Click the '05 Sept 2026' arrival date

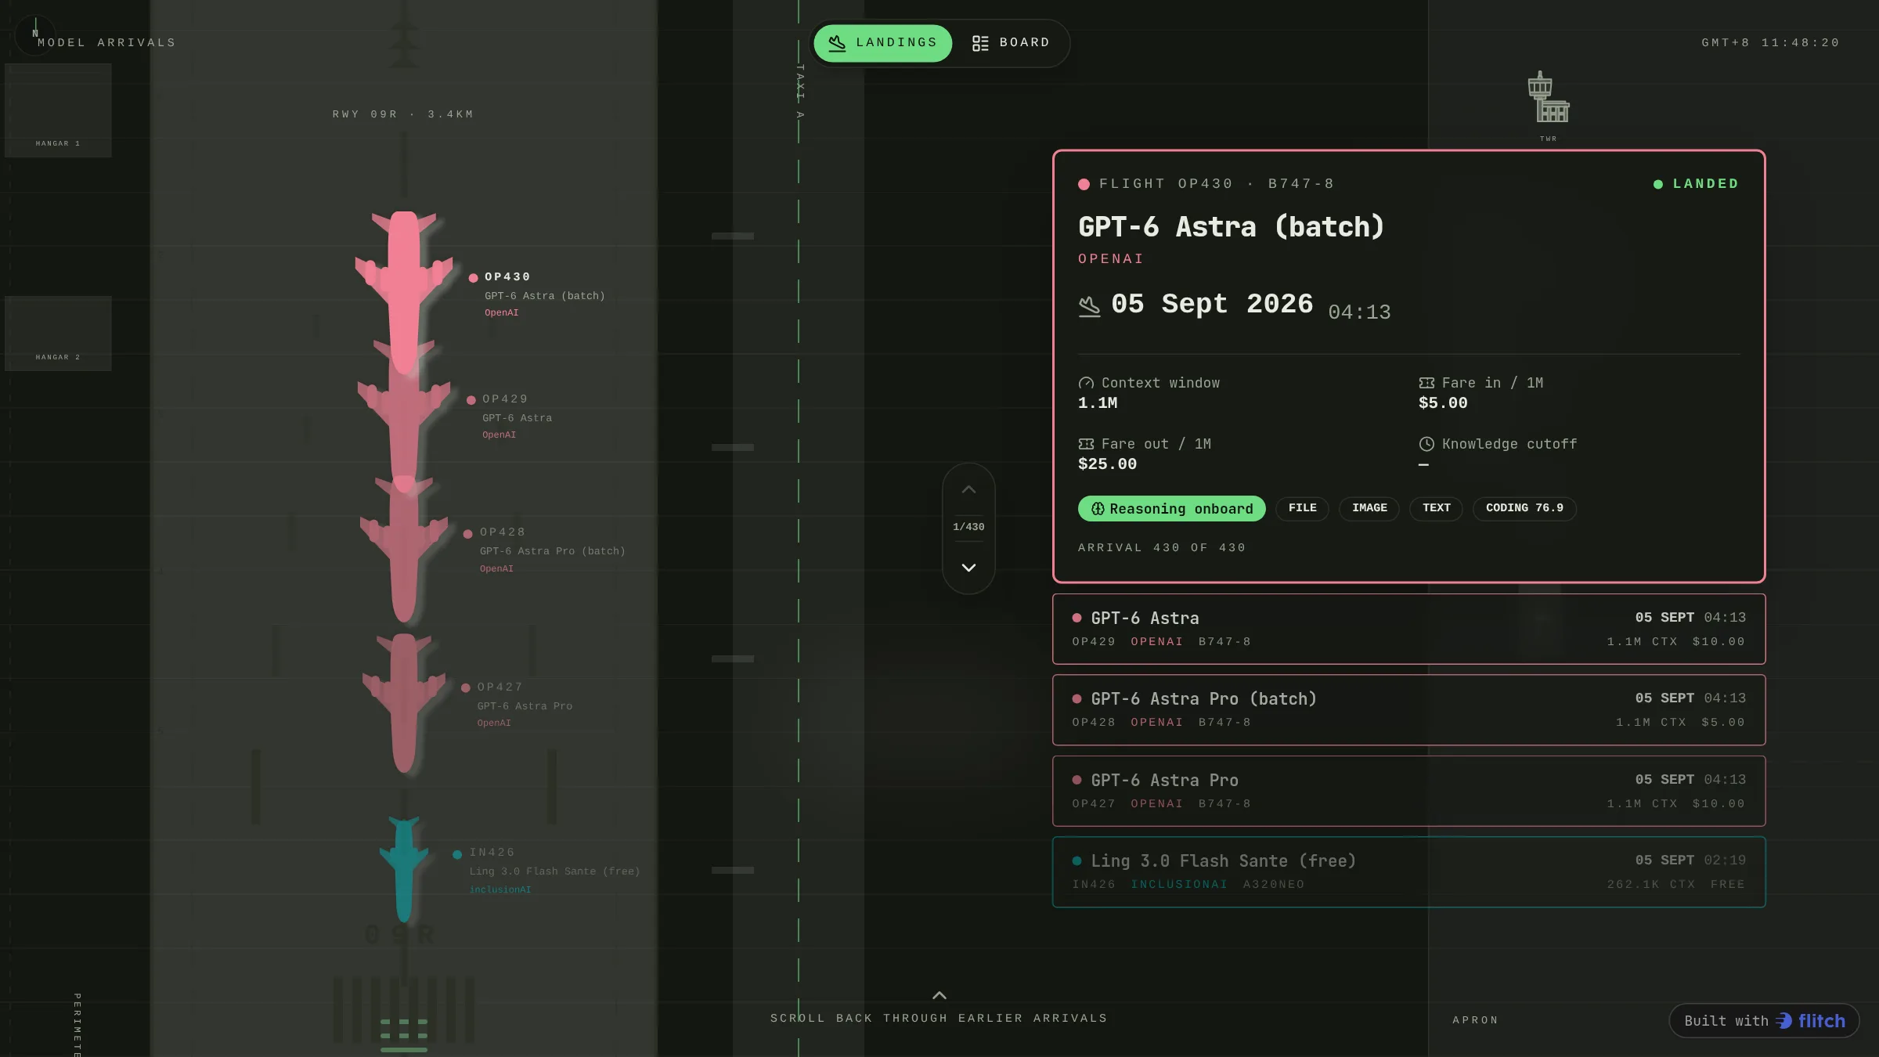click(x=1212, y=305)
